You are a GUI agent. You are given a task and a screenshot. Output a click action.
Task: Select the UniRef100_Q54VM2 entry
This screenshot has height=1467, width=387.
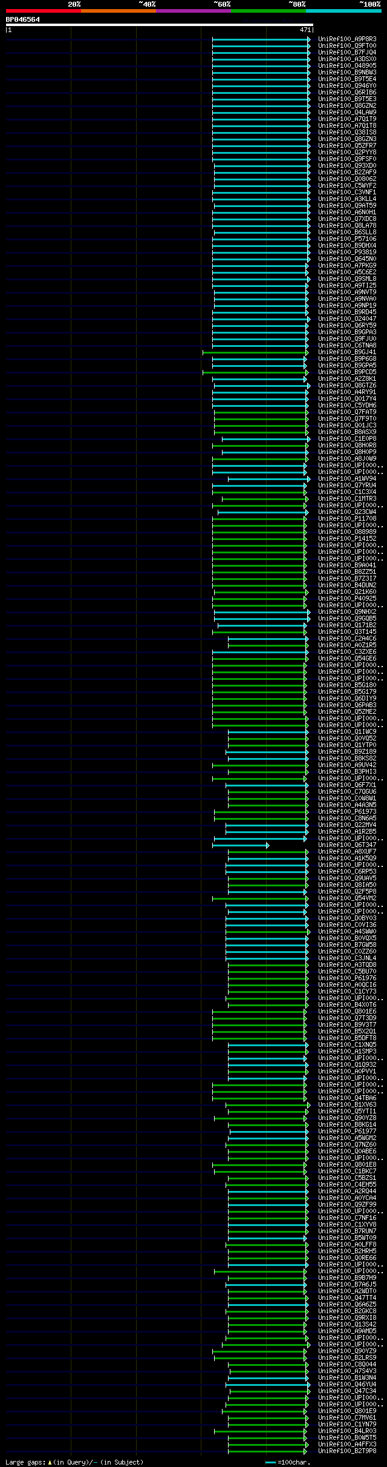coord(347,898)
